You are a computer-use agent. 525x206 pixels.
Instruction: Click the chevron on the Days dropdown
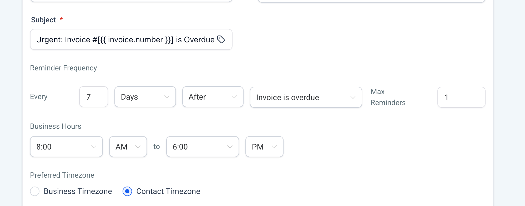166,97
